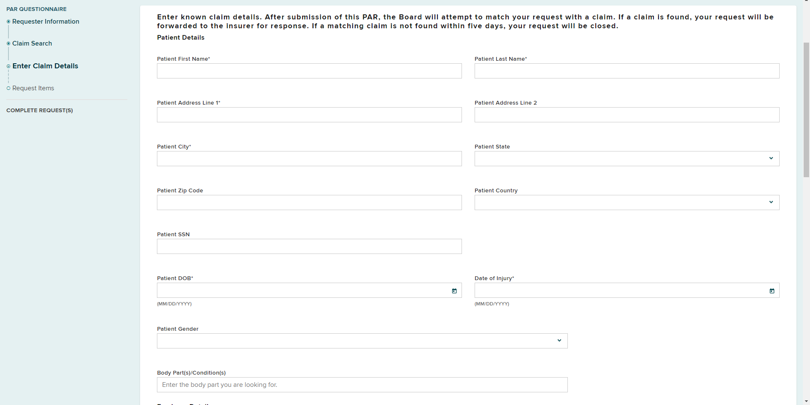Open the Date of Injury calendar picker
This screenshot has height=405, width=810.
click(772, 291)
